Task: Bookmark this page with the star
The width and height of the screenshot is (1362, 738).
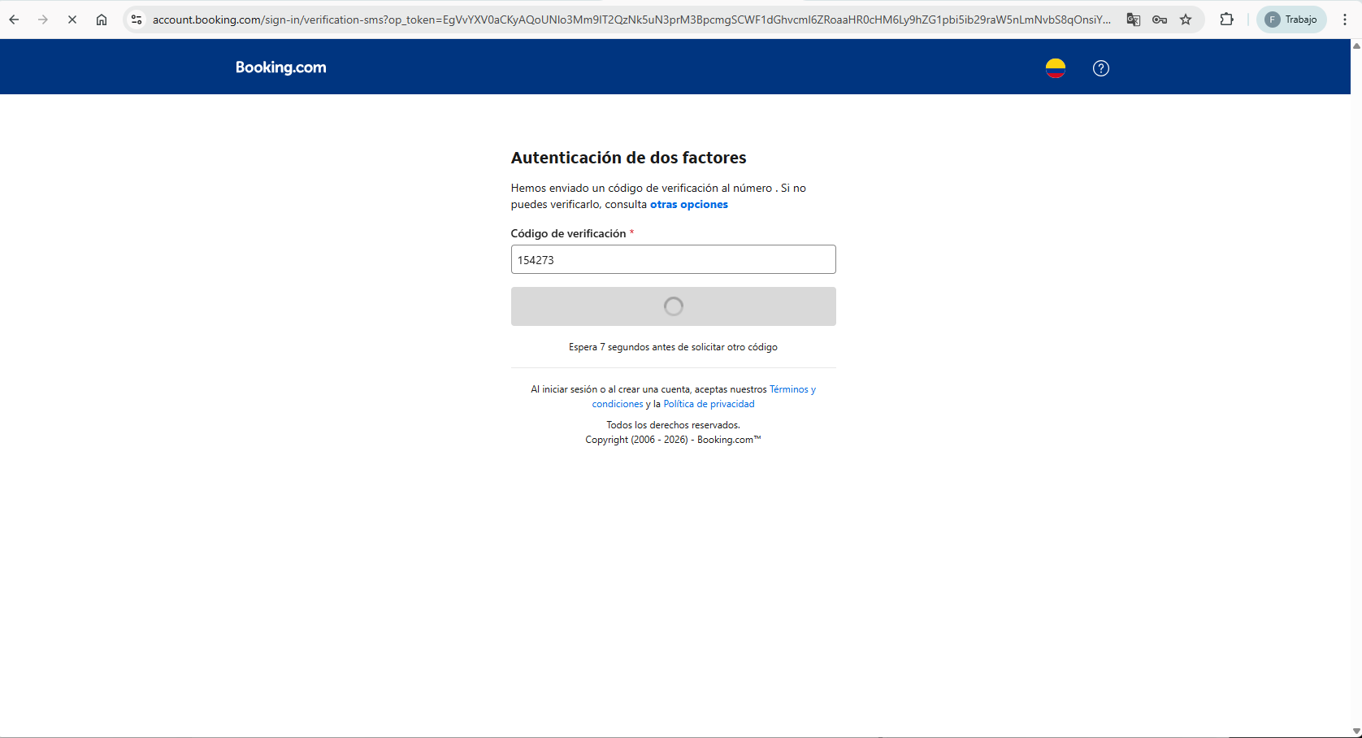Action: click(x=1186, y=20)
